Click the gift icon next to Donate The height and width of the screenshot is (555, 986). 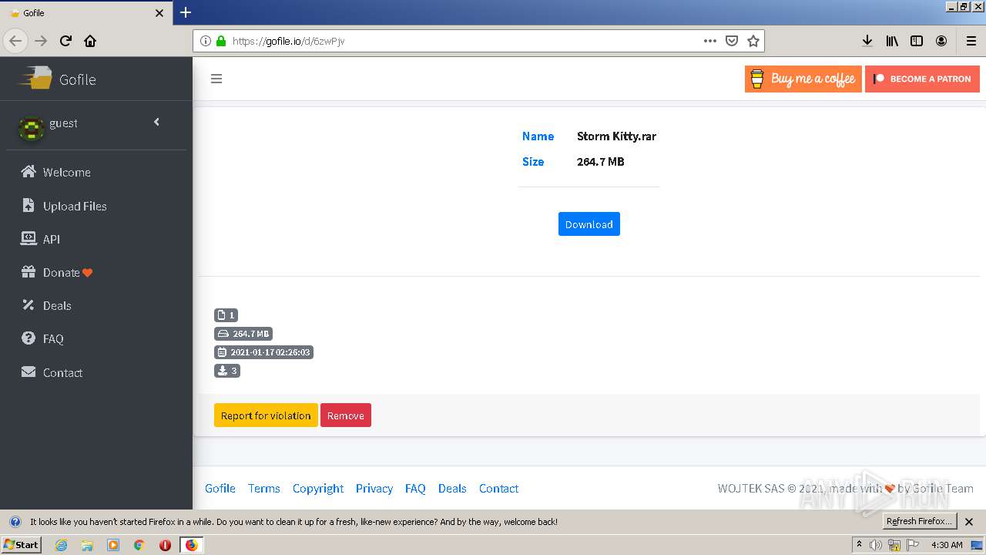click(x=29, y=272)
